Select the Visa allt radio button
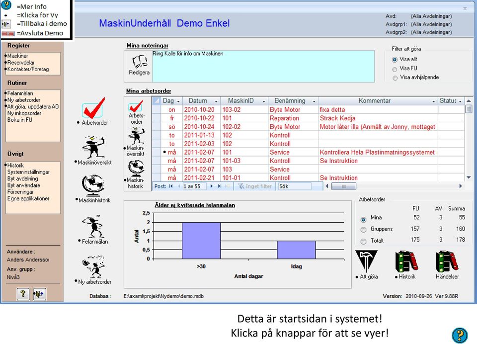The image size is (477, 344). pos(395,59)
